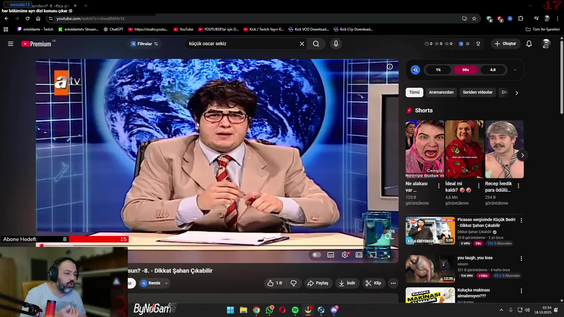This screenshot has height=317, width=564.
Task: Click the page vertical scrollbar
Action: [561, 77]
